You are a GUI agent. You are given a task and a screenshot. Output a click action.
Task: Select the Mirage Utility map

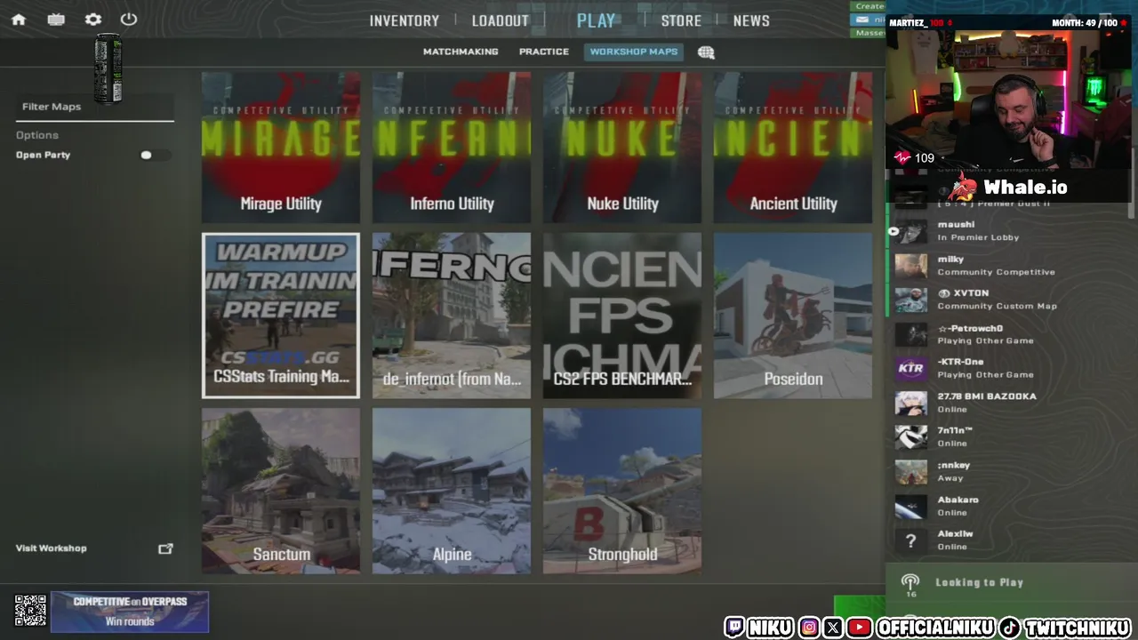[x=281, y=148]
